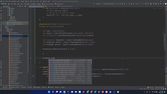Toggle the TODO tool window
The width and height of the screenshot is (167, 94).
(30, 87)
